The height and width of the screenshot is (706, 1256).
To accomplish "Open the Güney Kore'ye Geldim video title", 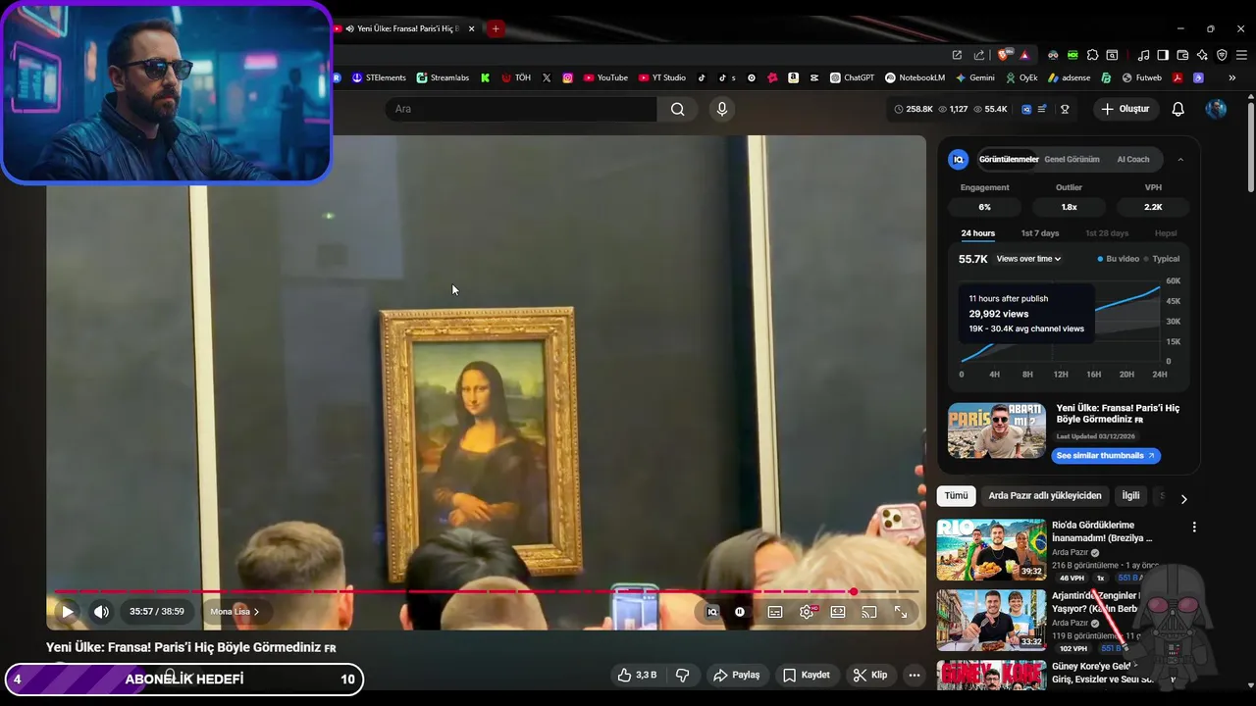I will (1103, 673).
